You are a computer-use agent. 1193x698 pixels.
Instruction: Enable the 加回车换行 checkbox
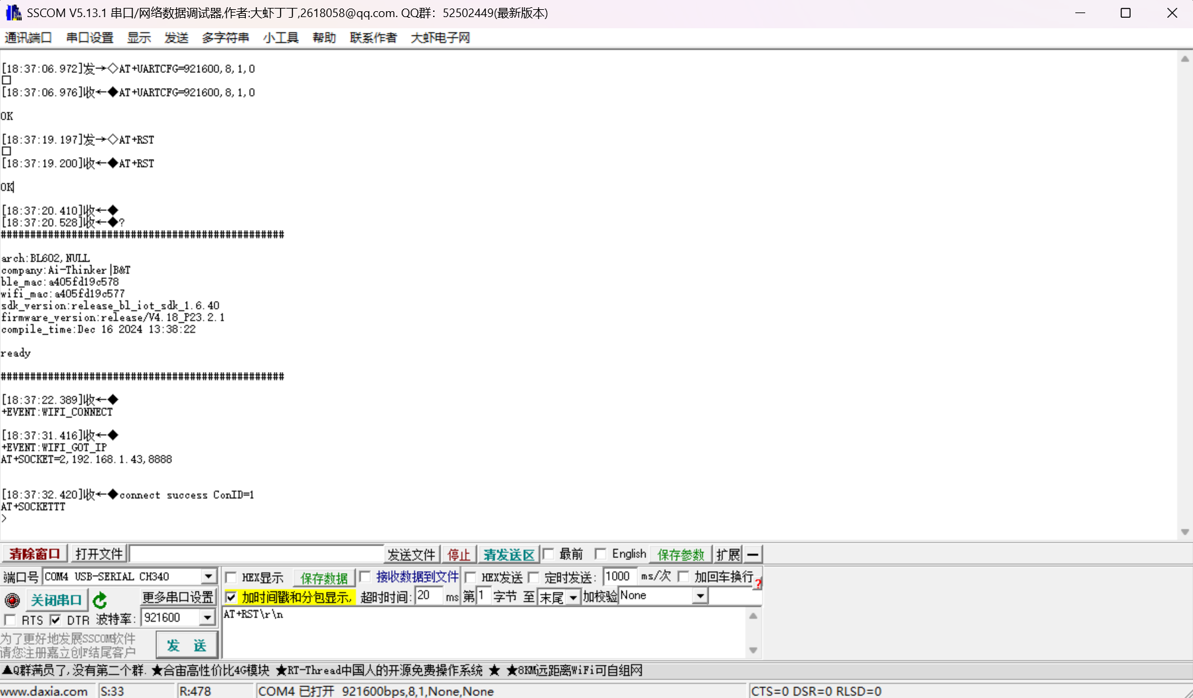pos(684,576)
